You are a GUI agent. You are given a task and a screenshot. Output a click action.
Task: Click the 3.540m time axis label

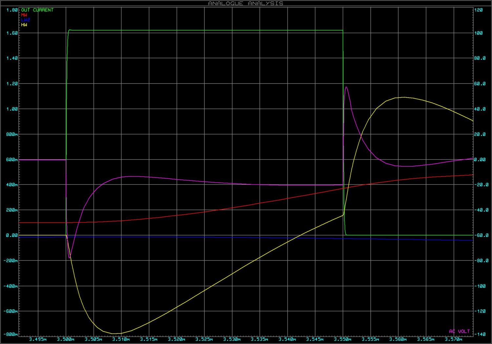coord(288,339)
